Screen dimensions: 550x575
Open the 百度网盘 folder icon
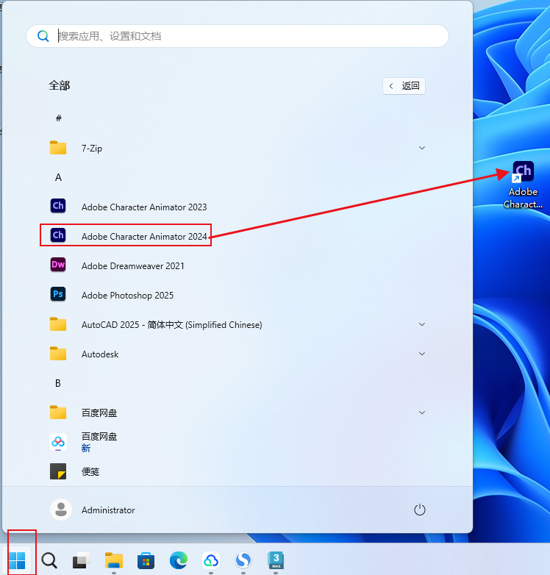58,412
